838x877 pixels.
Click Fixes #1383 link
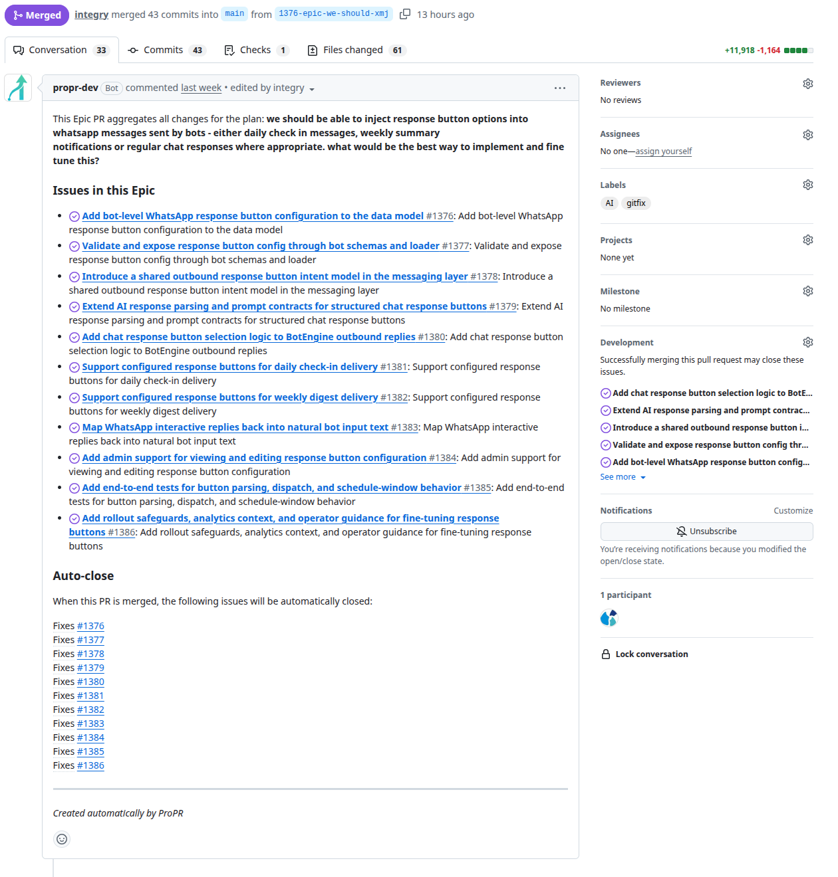coord(90,724)
